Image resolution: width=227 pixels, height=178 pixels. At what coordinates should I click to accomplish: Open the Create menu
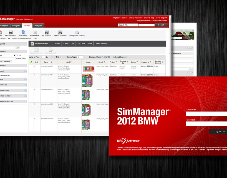pyautogui.click(x=66, y=43)
